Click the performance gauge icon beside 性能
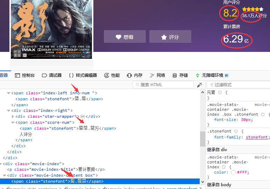The width and height of the screenshot is (270, 189). [107, 75]
